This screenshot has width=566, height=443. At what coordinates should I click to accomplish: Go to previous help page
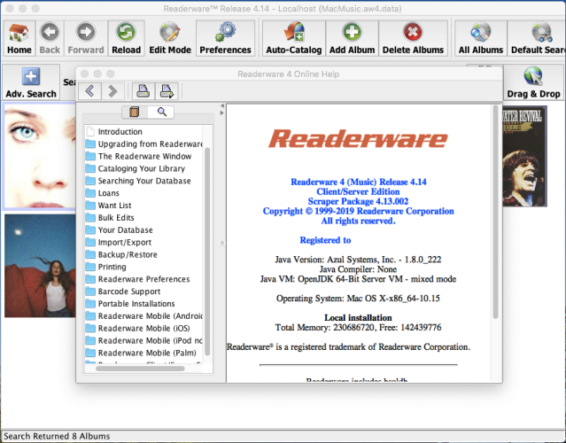[x=89, y=91]
